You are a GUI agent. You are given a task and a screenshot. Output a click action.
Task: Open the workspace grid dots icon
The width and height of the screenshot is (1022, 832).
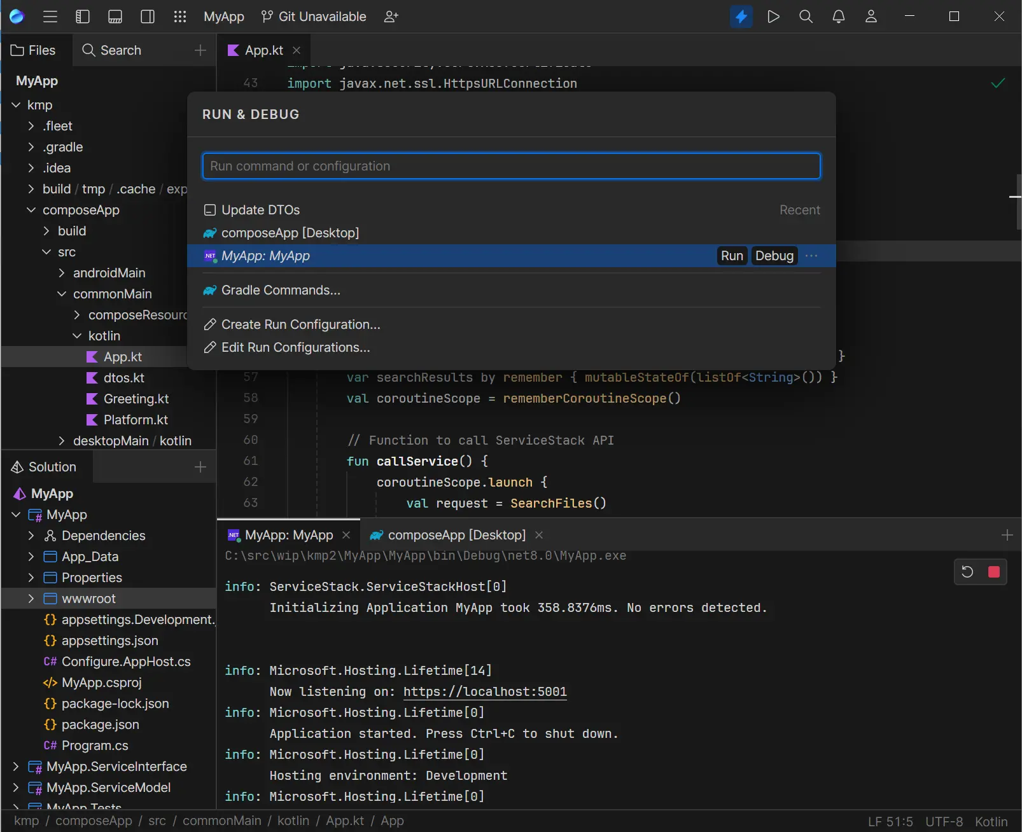(x=180, y=17)
